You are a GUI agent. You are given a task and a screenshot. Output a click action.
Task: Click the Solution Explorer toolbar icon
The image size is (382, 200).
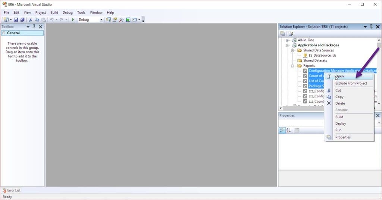(109, 20)
